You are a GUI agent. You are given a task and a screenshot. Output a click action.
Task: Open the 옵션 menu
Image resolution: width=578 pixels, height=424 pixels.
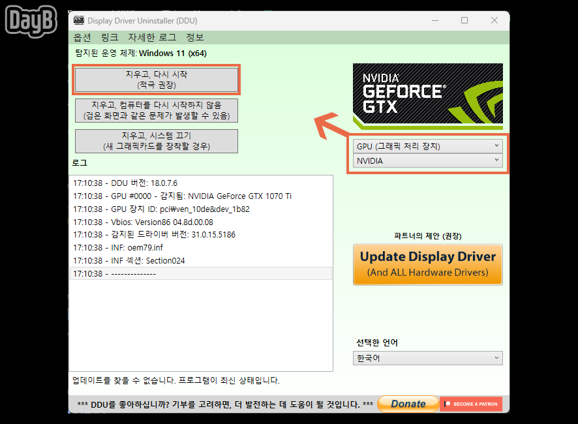[82, 37]
